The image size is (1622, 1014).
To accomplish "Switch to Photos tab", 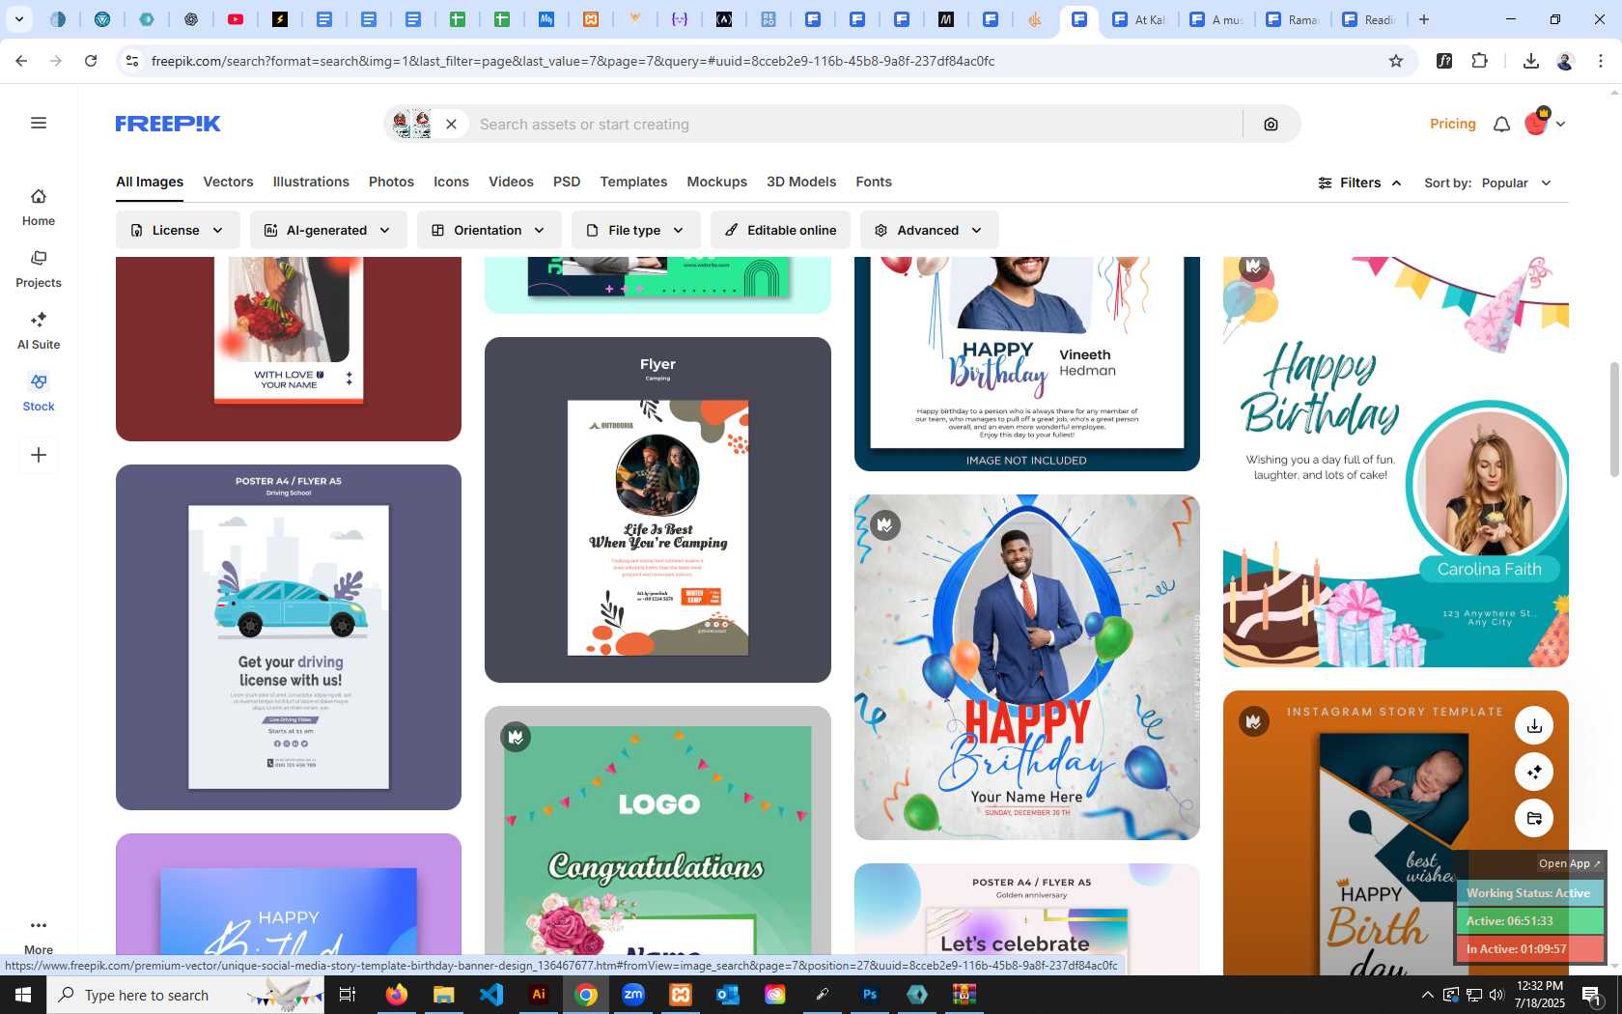I will point(391,182).
